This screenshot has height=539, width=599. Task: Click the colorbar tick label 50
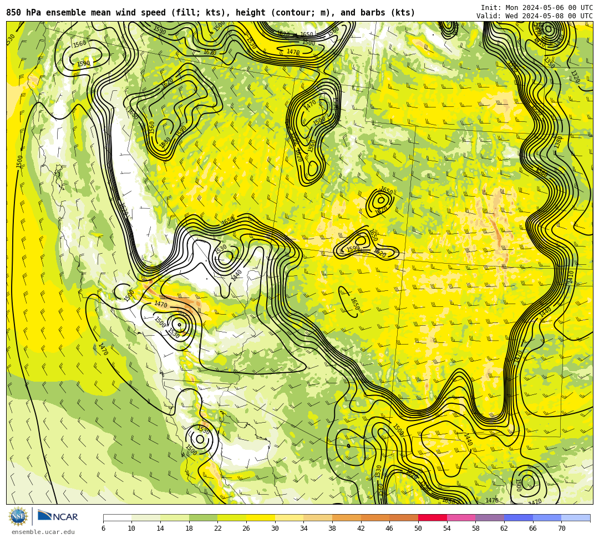pos(418,528)
